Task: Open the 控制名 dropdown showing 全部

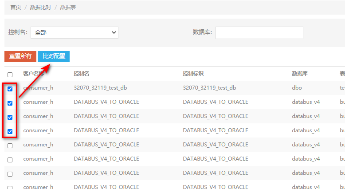Action: [x=74, y=32]
